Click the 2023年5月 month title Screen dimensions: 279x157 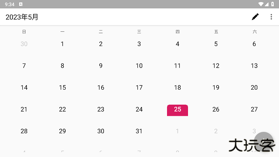coord(22,17)
